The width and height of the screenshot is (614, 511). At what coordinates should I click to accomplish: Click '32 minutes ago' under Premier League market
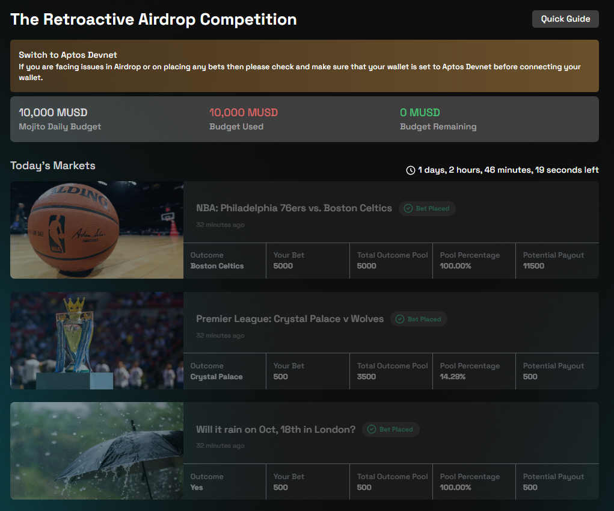[220, 335]
